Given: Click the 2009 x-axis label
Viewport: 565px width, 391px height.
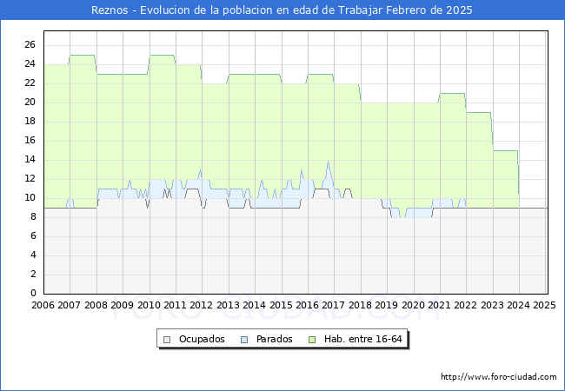Looking at the screenshot, I should (x=123, y=305).
